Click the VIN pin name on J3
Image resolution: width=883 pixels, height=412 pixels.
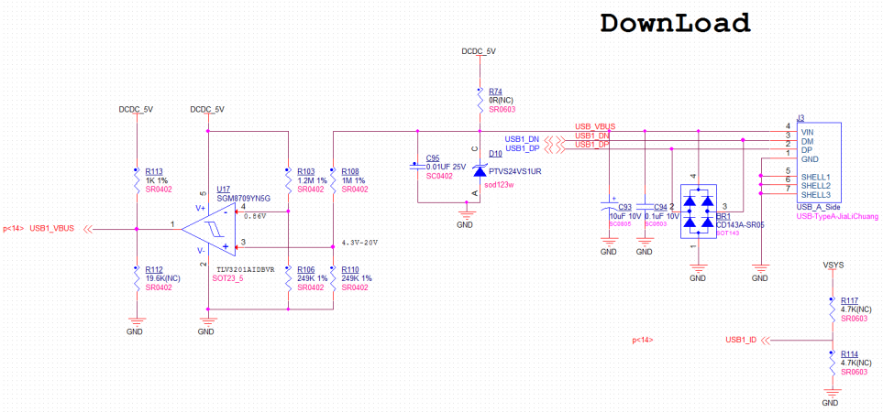(807, 132)
